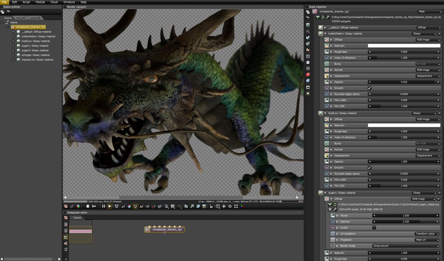Click the clock icon in inspector sidebar
This screenshot has height=261, width=444.
[308, 62]
